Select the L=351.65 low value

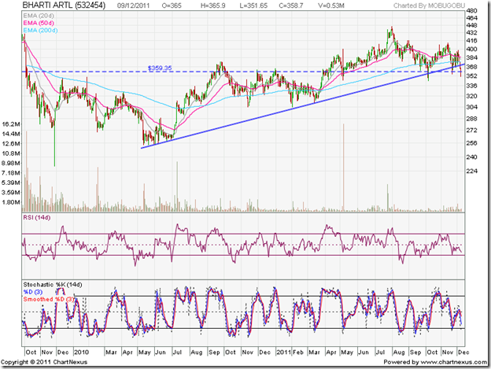(253, 6)
